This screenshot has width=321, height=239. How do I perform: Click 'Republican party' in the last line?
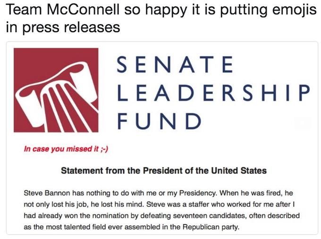[x=211, y=227]
